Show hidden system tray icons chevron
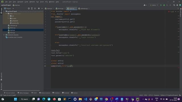182x102 pixels. 143,99
